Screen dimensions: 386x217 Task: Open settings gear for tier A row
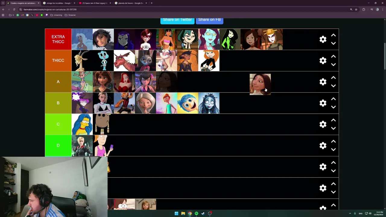point(323,82)
